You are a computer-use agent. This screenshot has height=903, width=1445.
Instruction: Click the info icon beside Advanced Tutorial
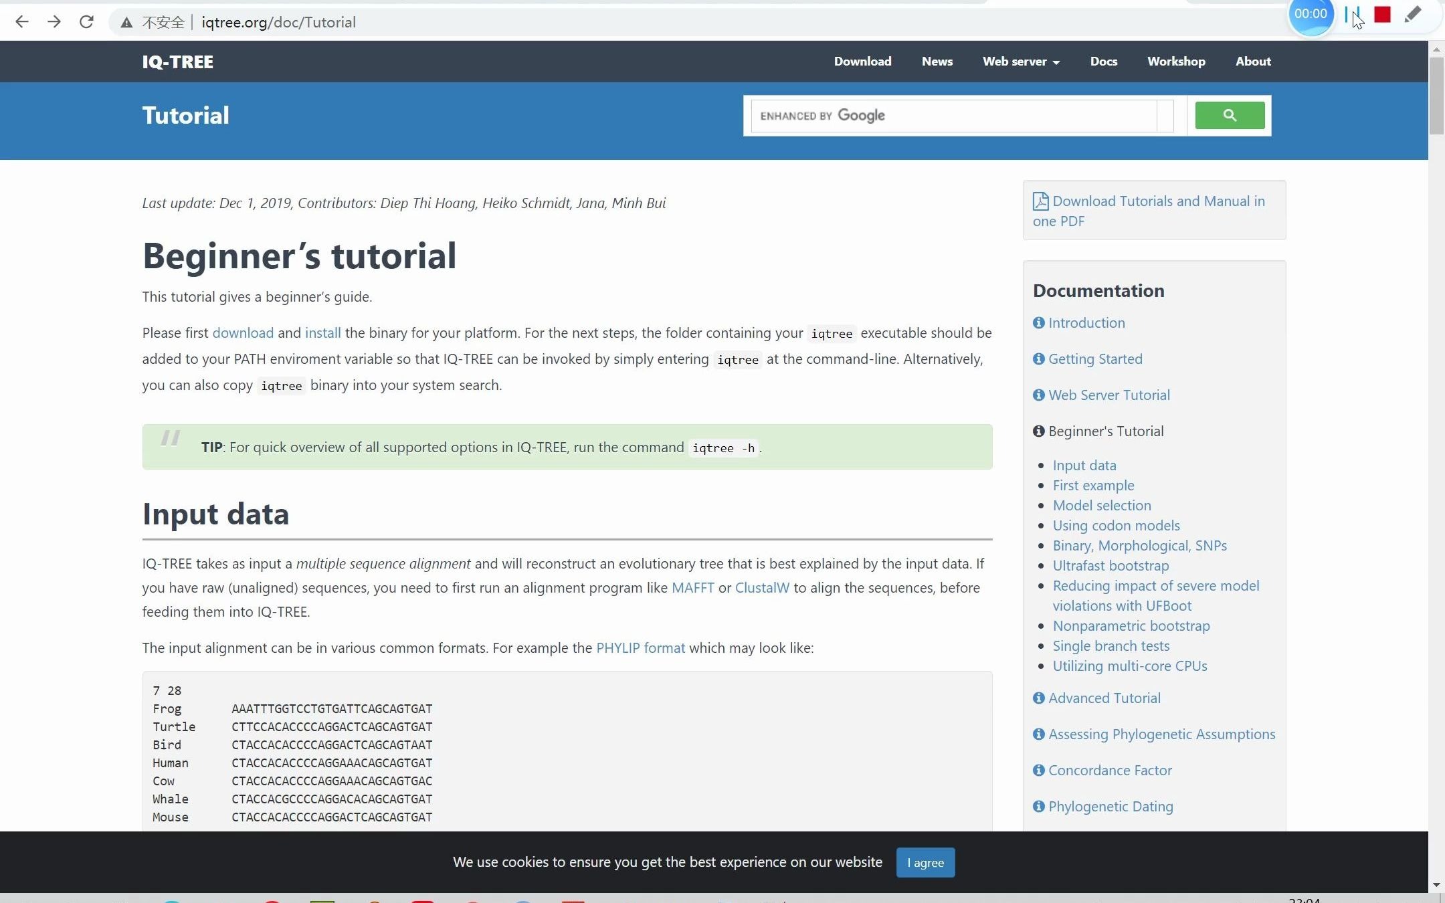1038,698
